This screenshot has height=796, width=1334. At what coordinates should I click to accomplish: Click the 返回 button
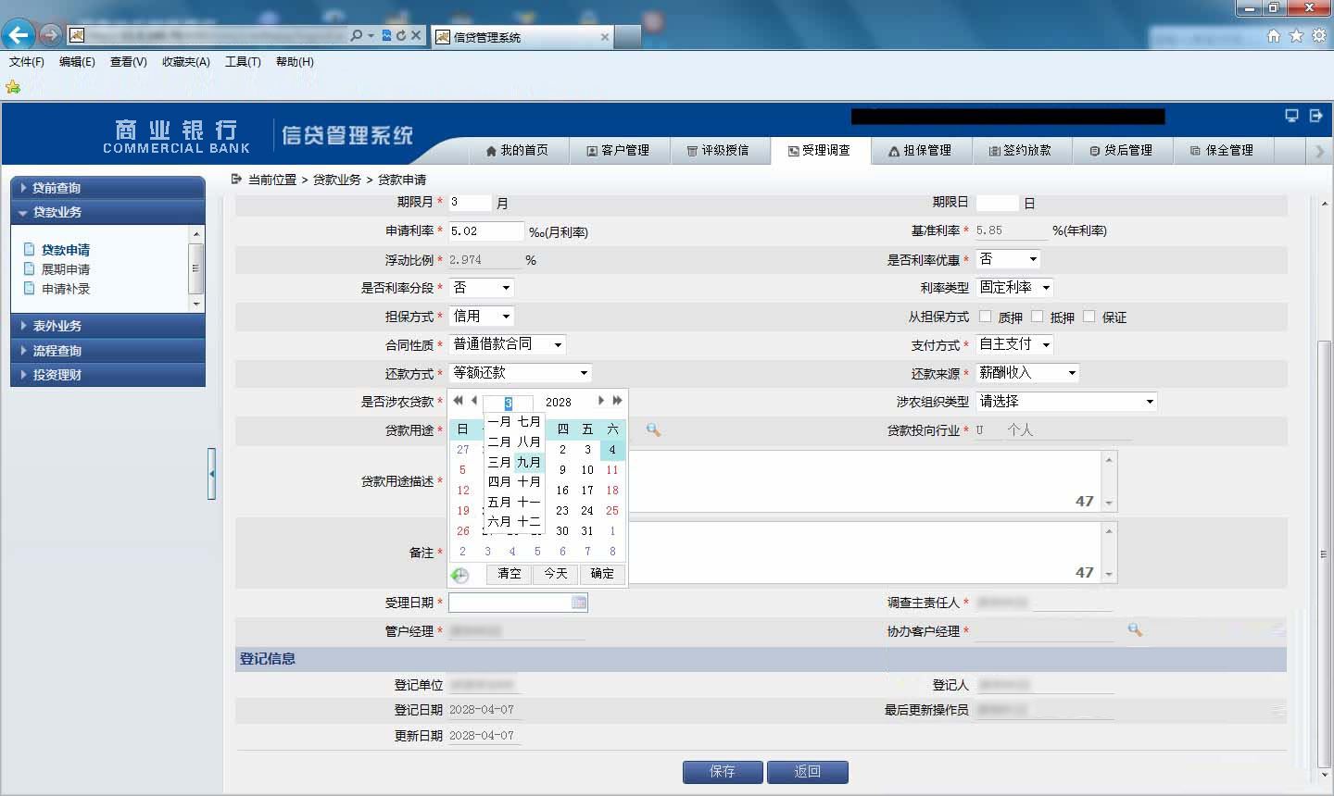[x=808, y=772]
